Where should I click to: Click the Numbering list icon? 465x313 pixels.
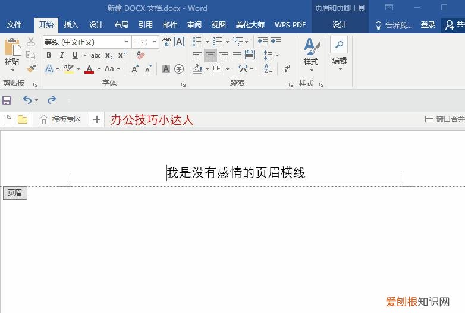tap(218, 42)
